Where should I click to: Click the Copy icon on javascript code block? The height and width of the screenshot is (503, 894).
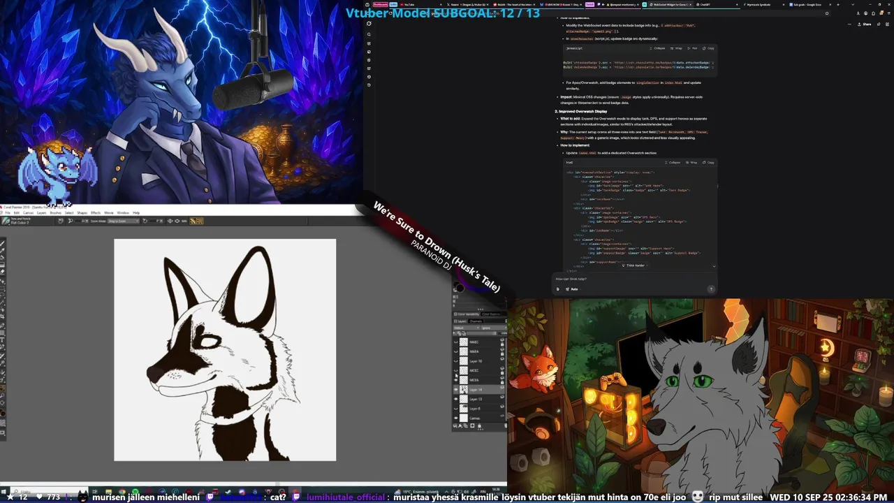[708, 48]
